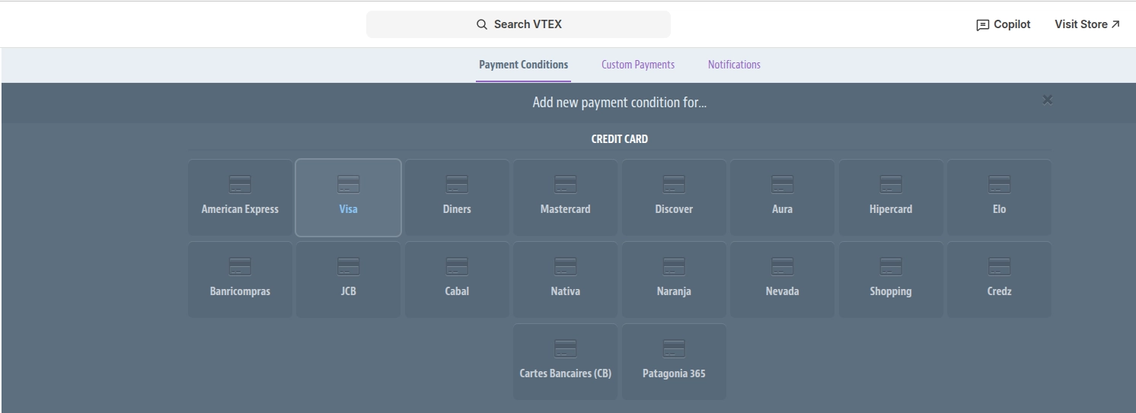Follow the Visit Store link
The height and width of the screenshot is (413, 1136).
pyautogui.click(x=1087, y=24)
